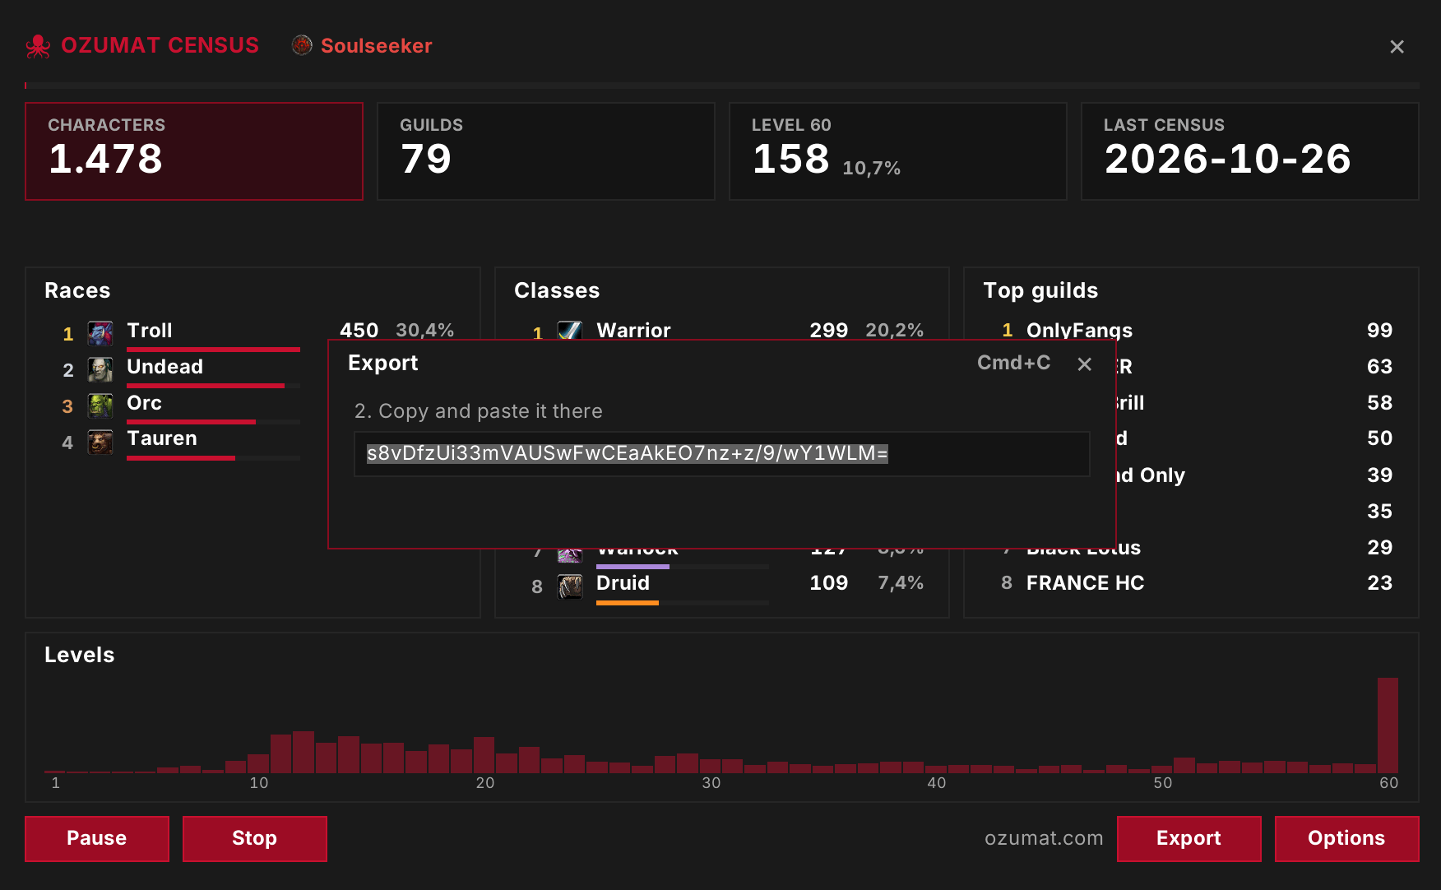Image resolution: width=1441 pixels, height=890 pixels.
Task: Open the Options button
Action: coord(1347,839)
